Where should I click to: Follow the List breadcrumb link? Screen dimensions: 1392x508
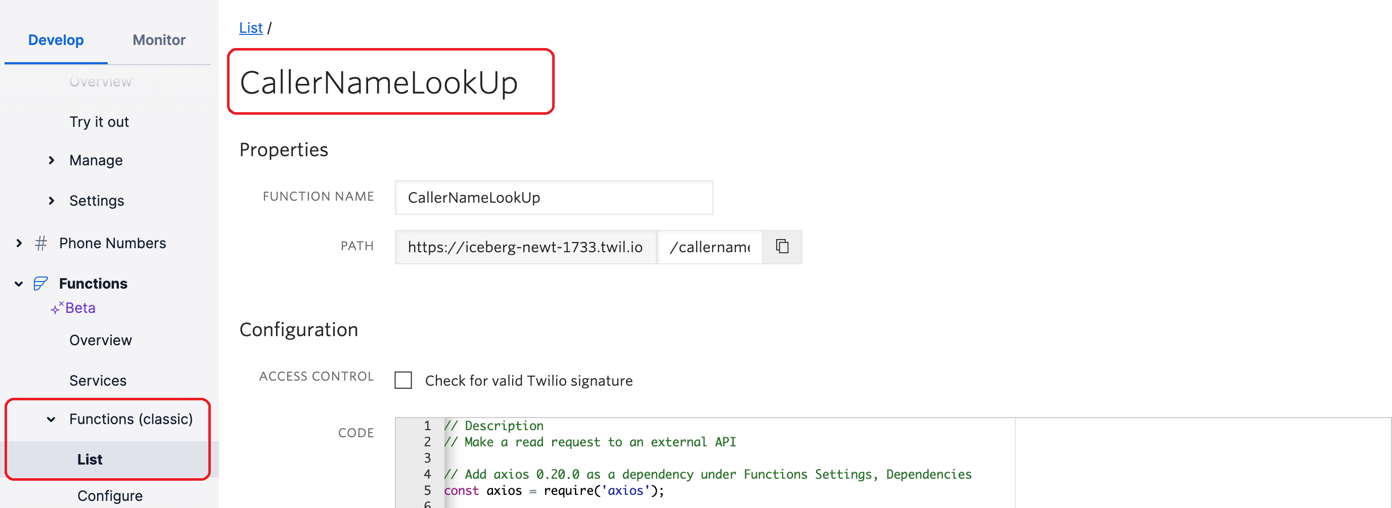(251, 28)
